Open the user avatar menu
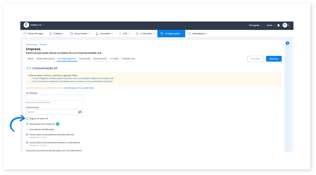Image resolution: width=316 pixels, height=175 pixels. (x=285, y=25)
